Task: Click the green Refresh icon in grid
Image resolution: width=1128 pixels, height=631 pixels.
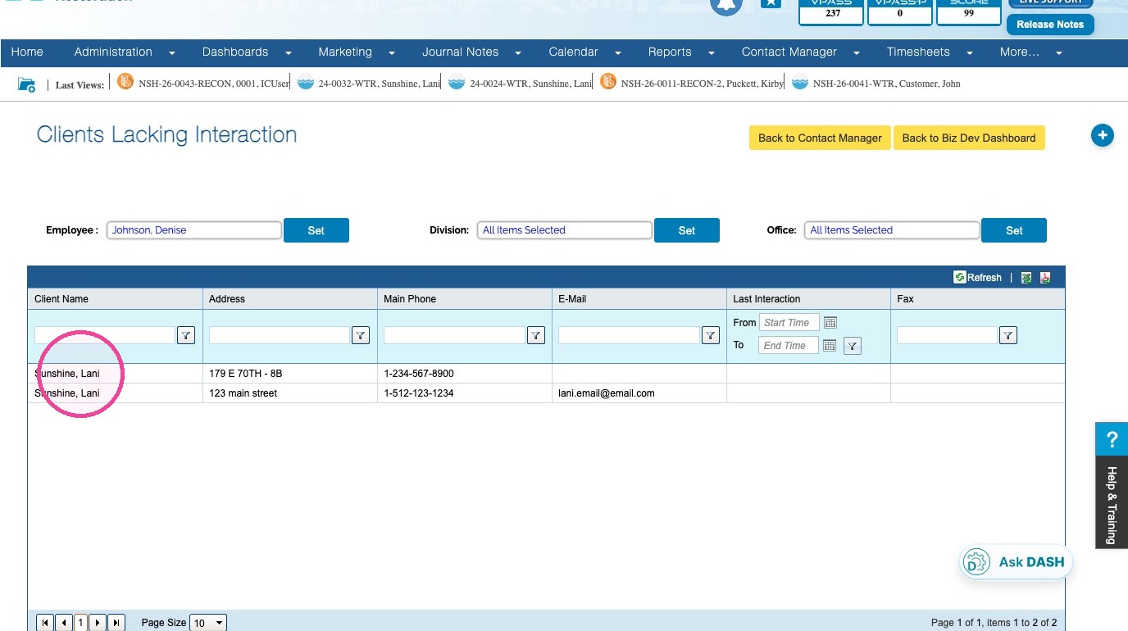Action: (x=959, y=278)
